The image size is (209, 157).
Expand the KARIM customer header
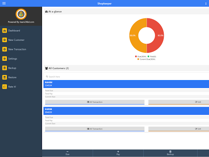point(126,111)
